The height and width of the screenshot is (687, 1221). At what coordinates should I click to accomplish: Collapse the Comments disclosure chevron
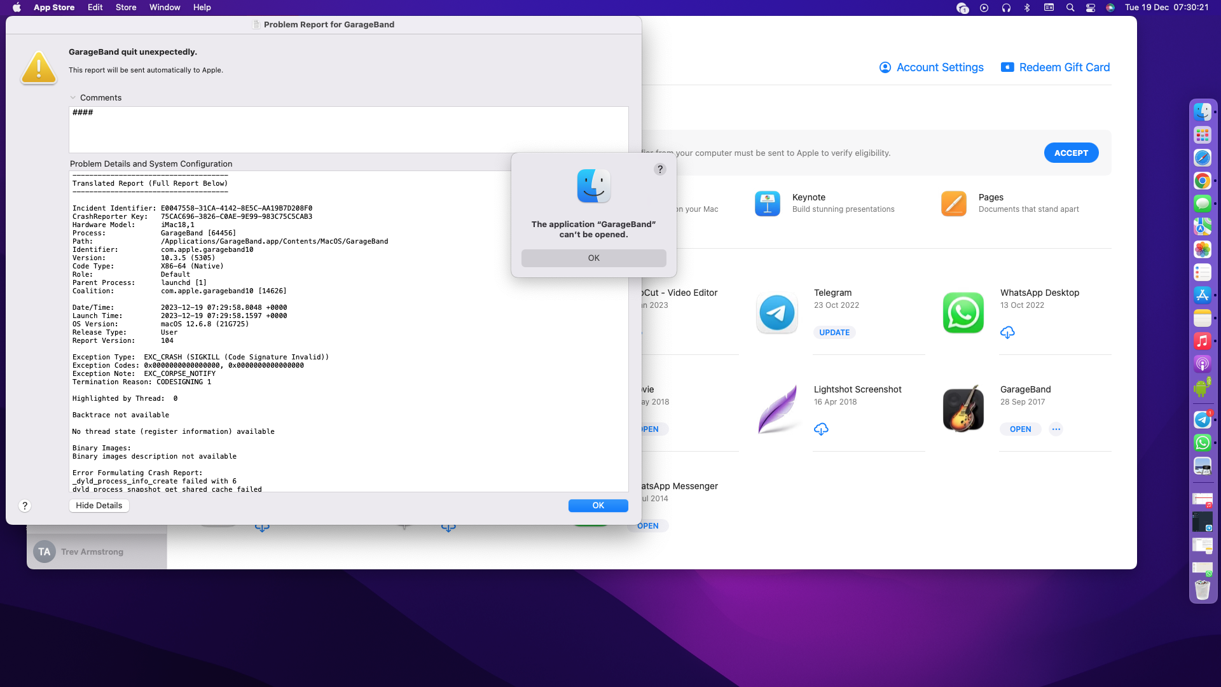(x=73, y=98)
